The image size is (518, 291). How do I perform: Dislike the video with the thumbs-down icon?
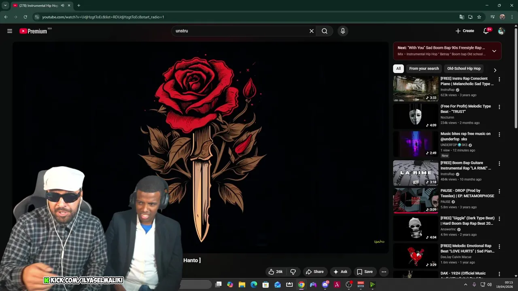pos(293,272)
